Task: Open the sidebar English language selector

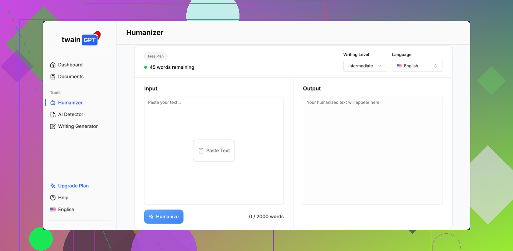Action: [x=62, y=210]
